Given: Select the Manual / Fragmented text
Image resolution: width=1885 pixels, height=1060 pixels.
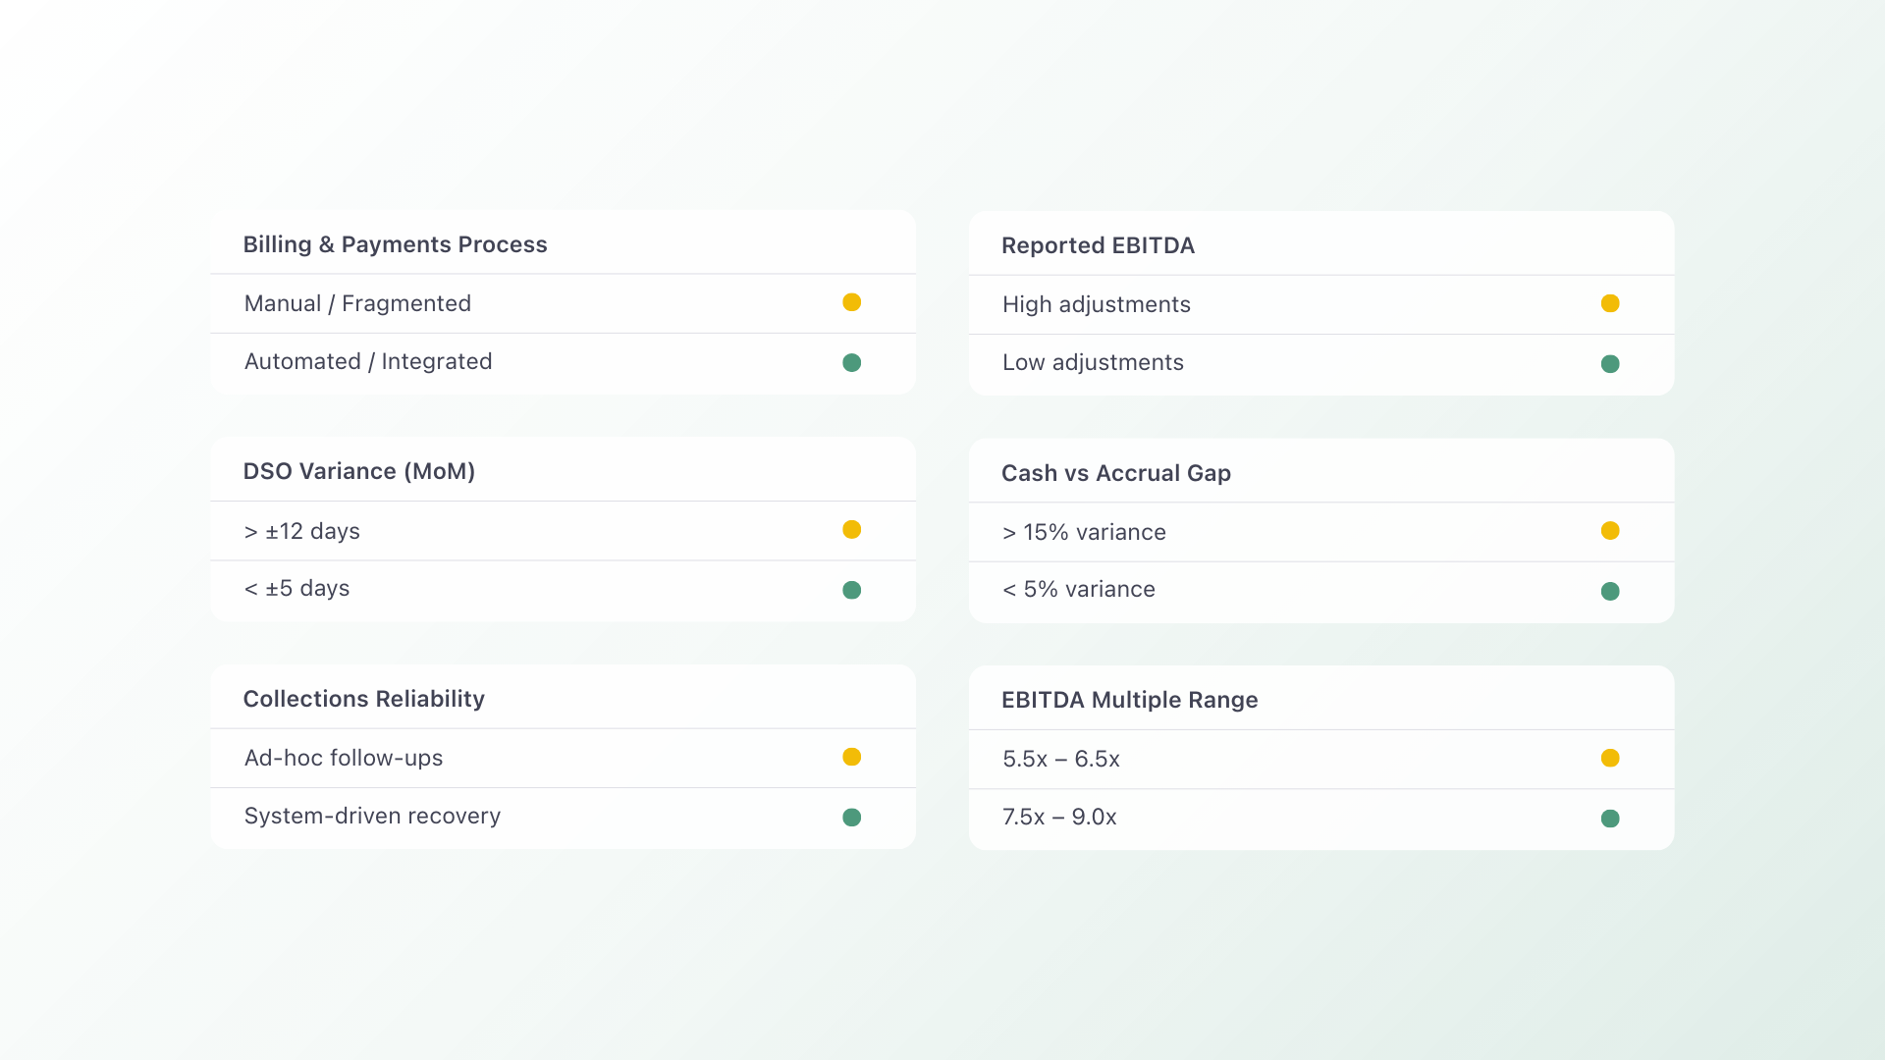Looking at the screenshot, I should click(357, 303).
